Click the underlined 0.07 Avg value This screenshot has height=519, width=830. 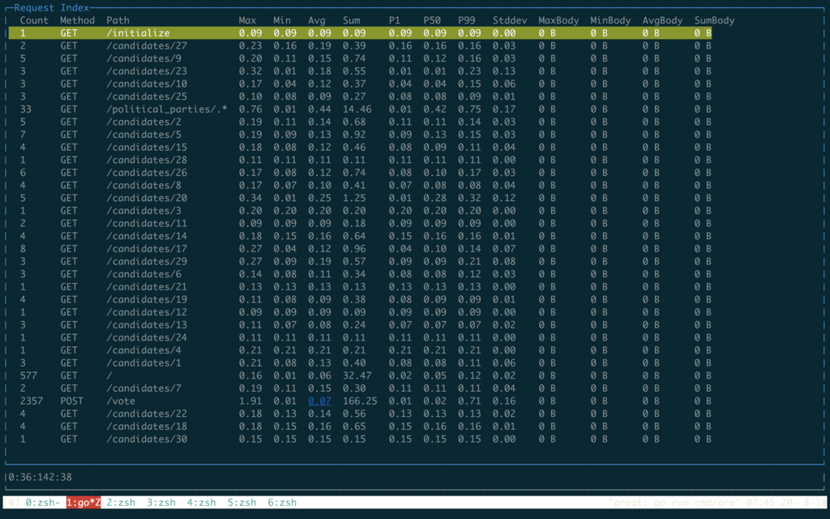tap(319, 401)
